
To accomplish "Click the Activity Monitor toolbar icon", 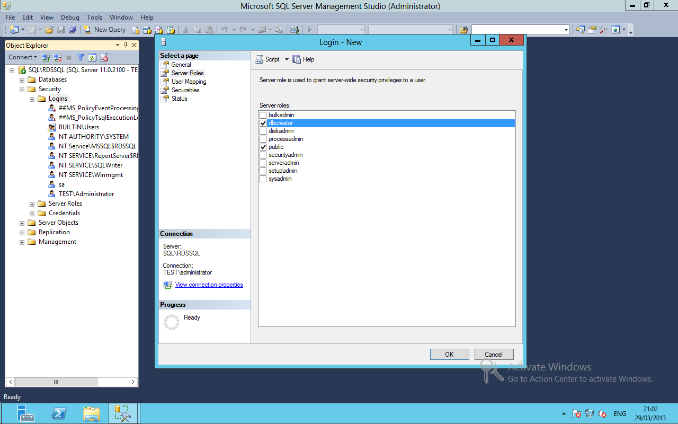I will [x=295, y=30].
